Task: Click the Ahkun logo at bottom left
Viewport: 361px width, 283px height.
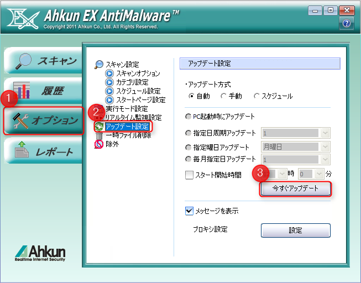Action: point(40,253)
